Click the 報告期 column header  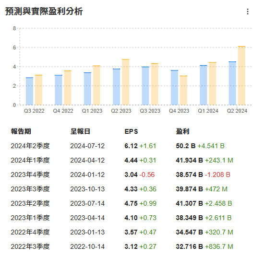pyautogui.click(x=21, y=131)
